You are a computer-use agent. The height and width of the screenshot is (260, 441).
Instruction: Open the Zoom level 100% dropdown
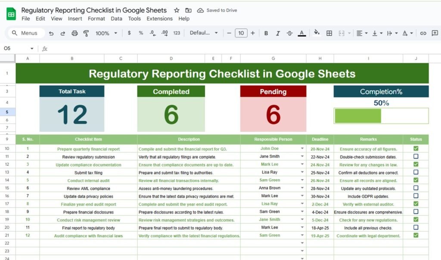pyautogui.click(x=106, y=33)
